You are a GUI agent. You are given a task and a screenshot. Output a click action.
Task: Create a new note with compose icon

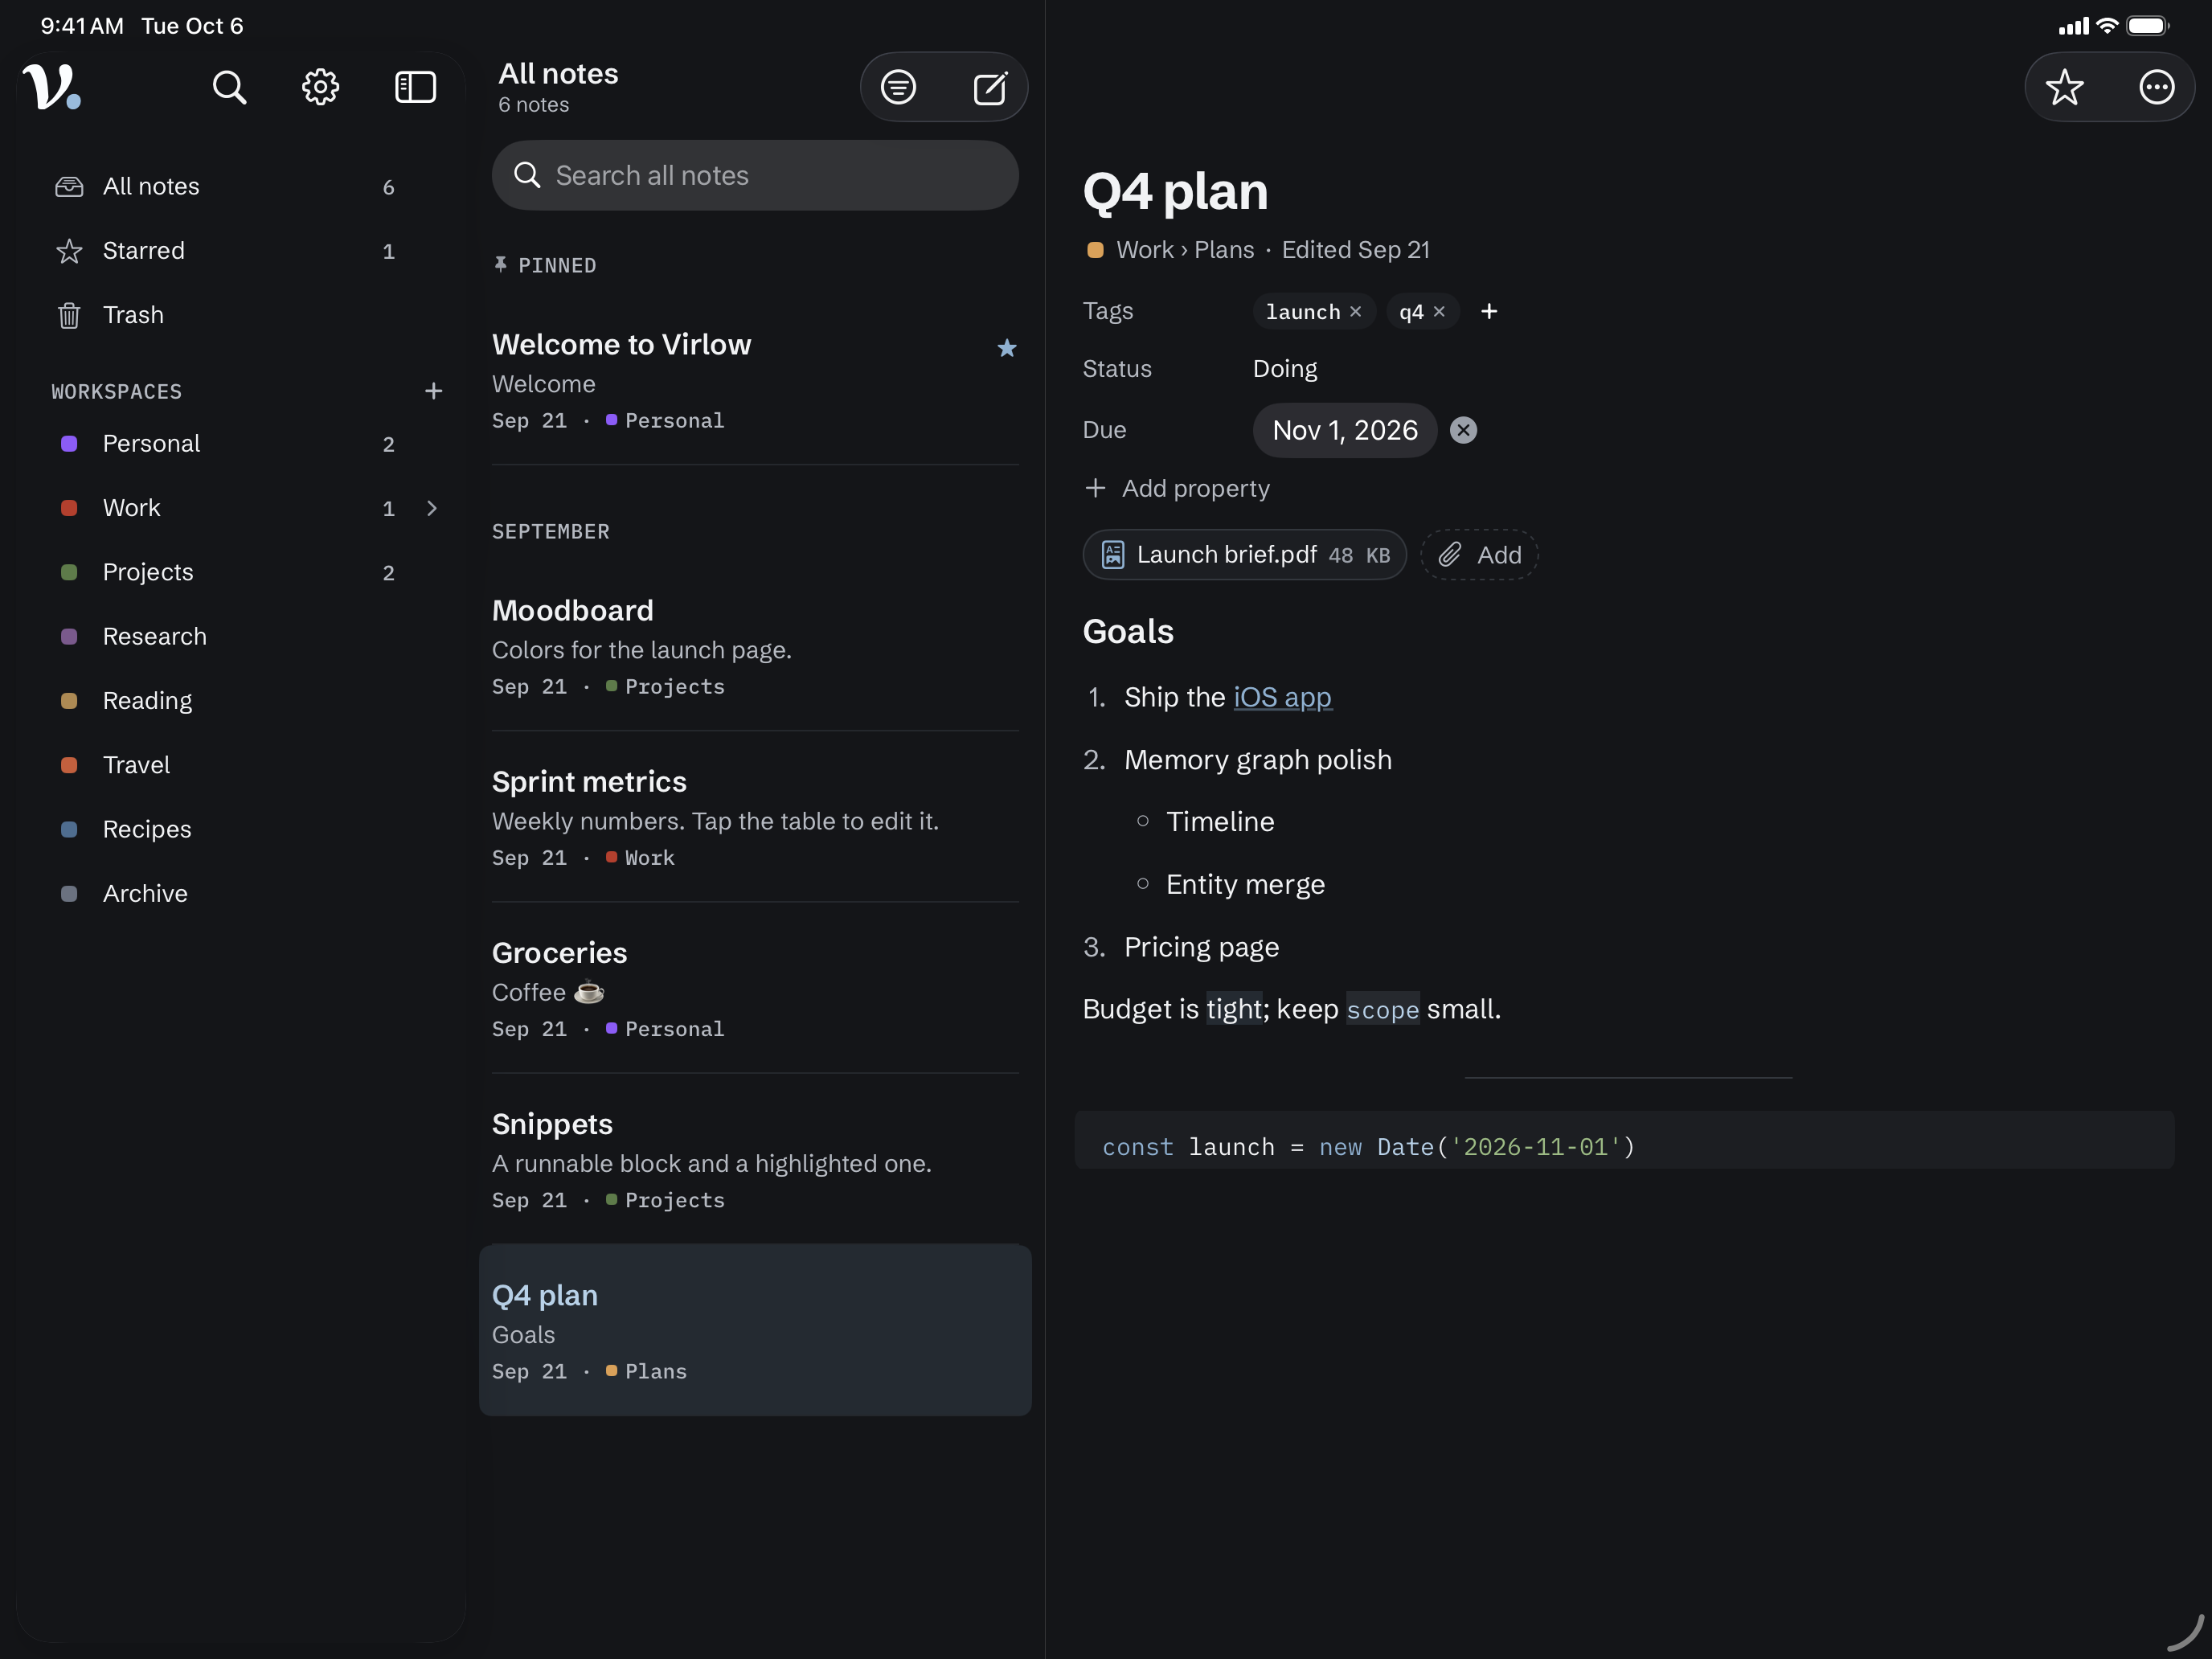click(x=990, y=87)
